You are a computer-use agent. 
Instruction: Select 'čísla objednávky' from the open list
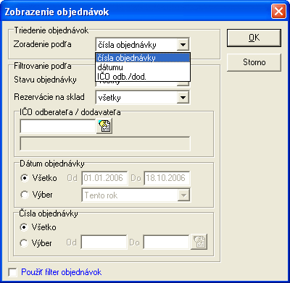[143, 58]
